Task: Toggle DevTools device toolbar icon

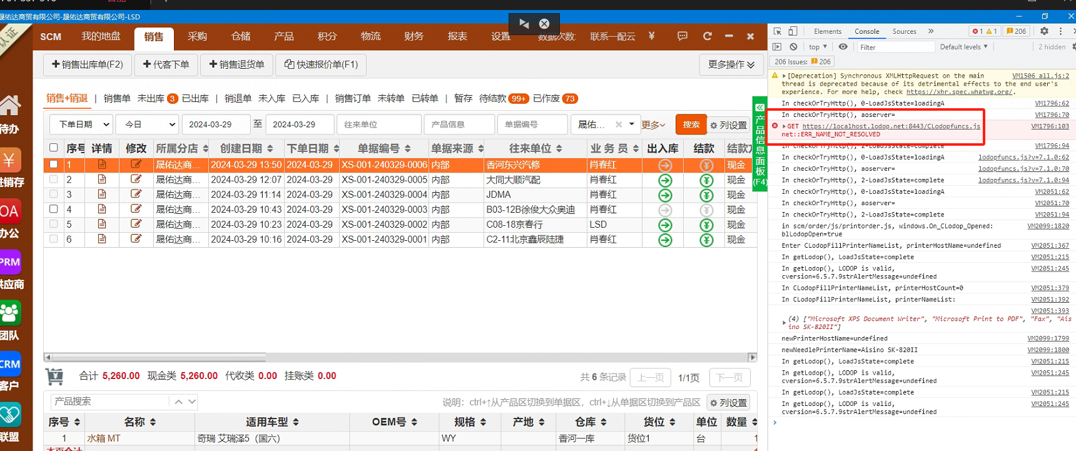Action: tap(793, 31)
